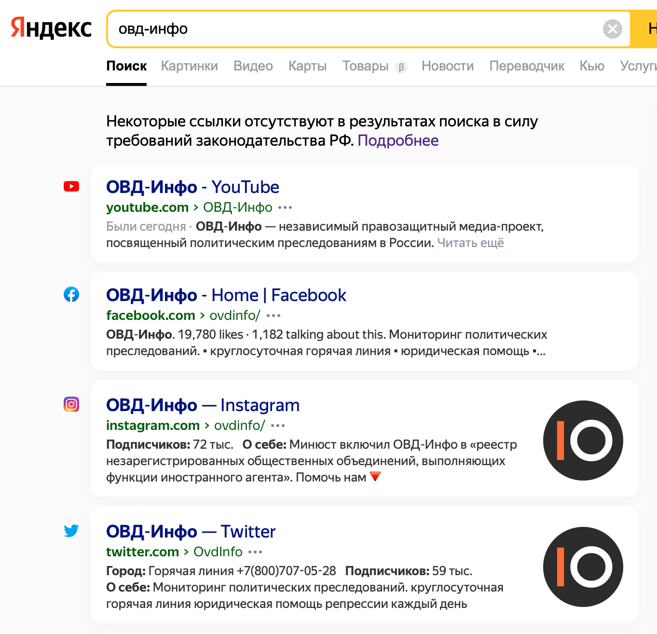Switch to the Картинки tab
The height and width of the screenshot is (634, 657).
tap(189, 66)
